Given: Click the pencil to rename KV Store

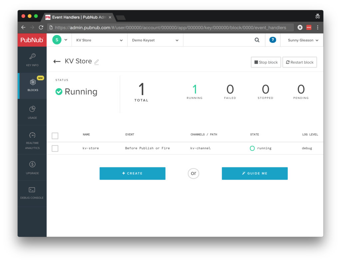Looking at the screenshot, I should 97,62.
